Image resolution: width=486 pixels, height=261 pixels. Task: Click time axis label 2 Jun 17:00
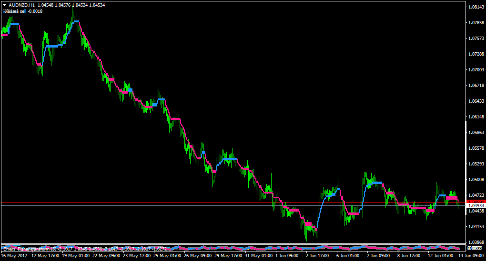[x=317, y=256]
